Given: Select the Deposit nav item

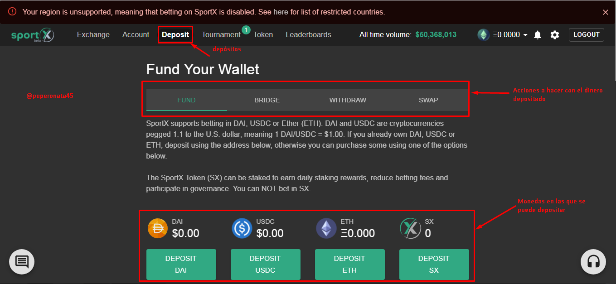Looking at the screenshot, I should (x=175, y=34).
